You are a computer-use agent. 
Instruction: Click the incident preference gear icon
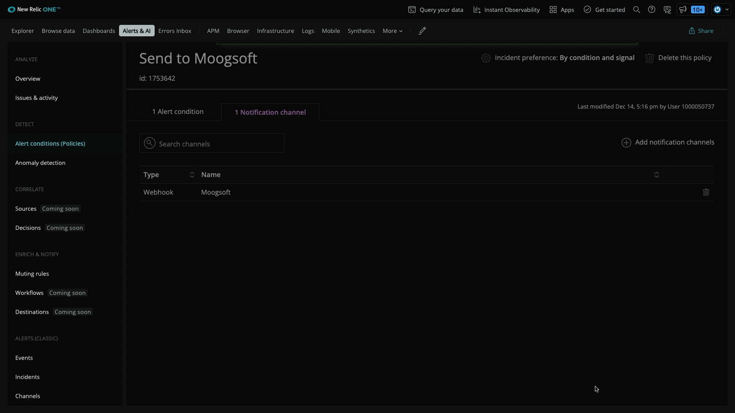[x=486, y=58]
